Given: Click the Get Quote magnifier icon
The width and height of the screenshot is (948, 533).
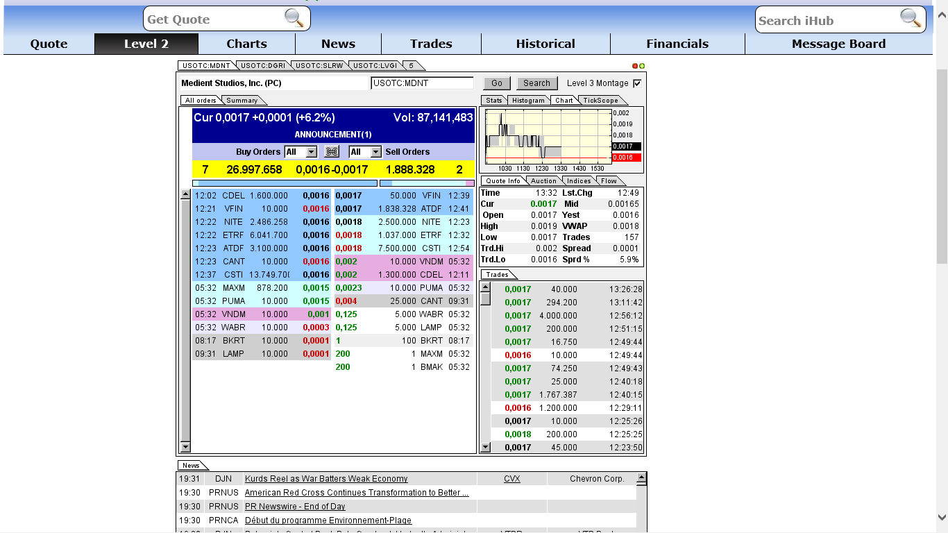Looking at the screenshot, I should 294,19.
